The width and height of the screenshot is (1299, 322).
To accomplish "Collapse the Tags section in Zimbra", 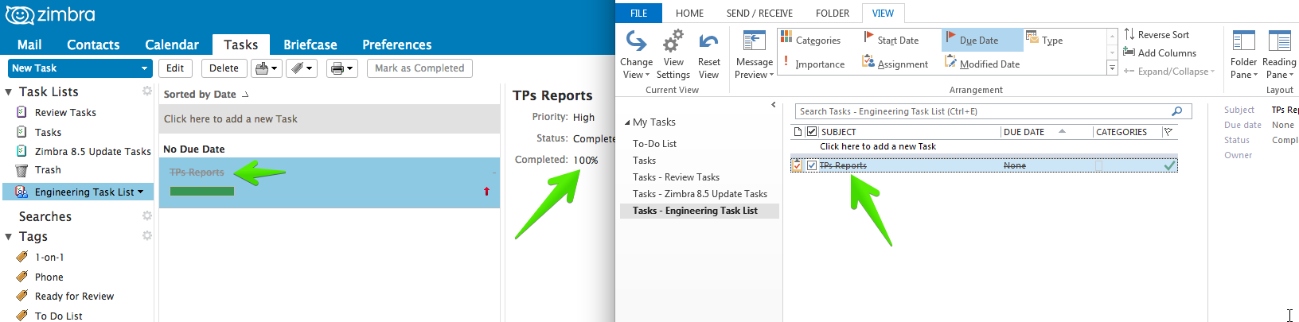I will [9, 236].
